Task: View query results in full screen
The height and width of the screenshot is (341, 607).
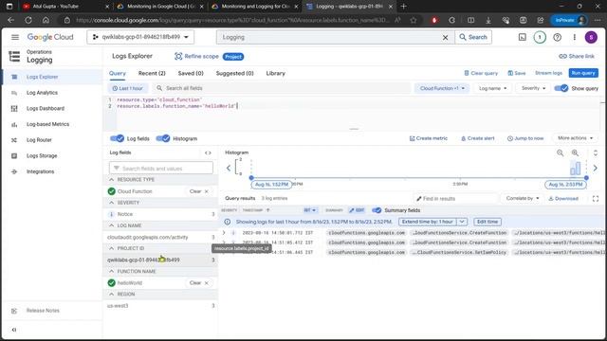Action: point(596,199)
